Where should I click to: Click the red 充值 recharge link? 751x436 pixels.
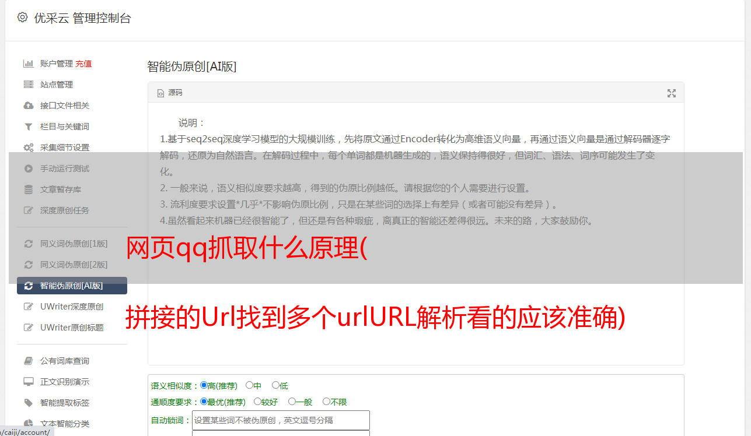(x=83, y=64)
